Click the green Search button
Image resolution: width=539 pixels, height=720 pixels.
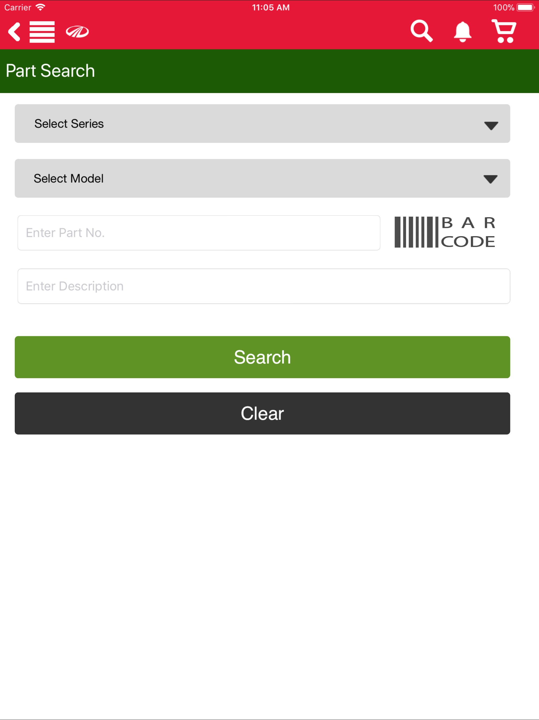pyautogui.click(x=262, y=357)
